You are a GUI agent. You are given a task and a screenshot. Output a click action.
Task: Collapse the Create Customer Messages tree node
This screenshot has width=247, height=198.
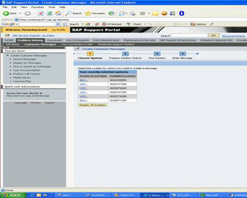[7, 55]
